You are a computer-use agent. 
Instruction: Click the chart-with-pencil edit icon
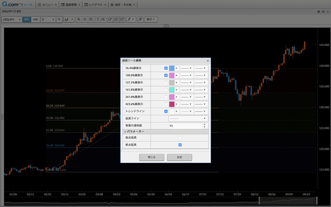coord(122,19)
